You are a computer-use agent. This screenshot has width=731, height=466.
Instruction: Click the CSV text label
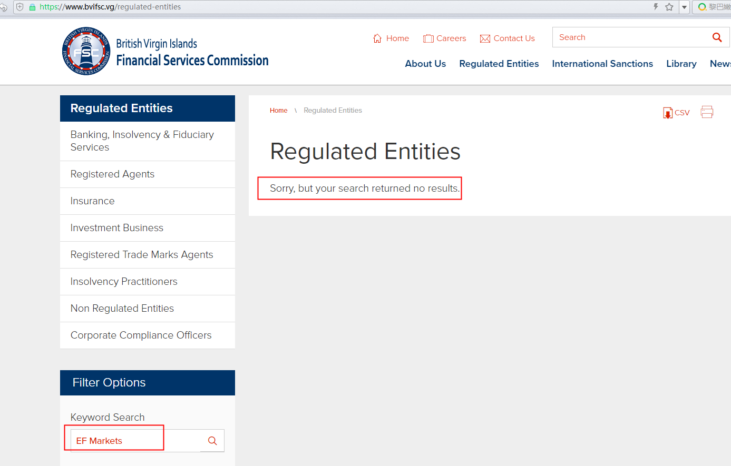[682, 113]
